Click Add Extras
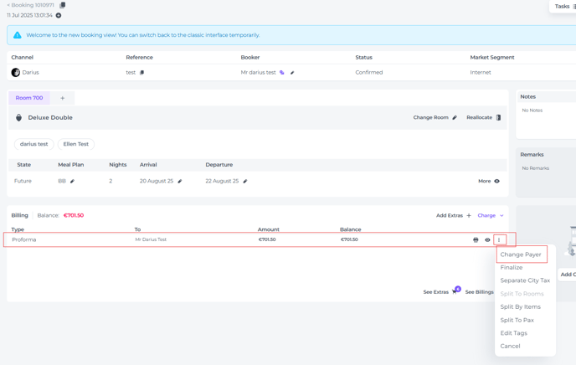 (x=450, y=215)
